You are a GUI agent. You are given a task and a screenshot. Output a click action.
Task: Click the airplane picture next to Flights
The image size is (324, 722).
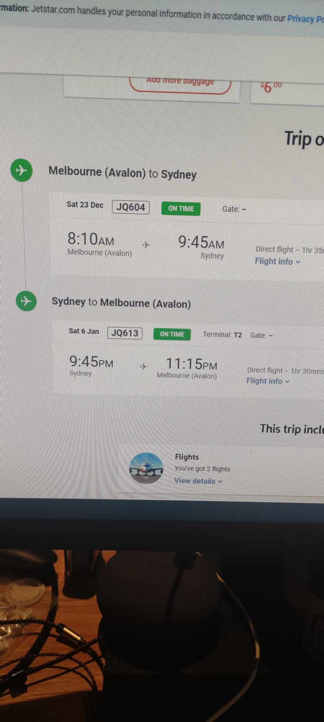click(x=146, y=468)
